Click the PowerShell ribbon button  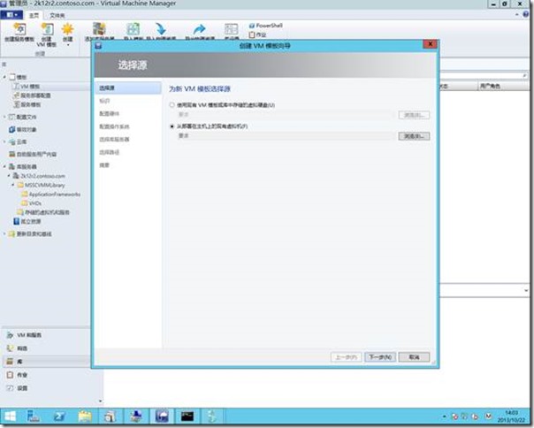tap(265, 26)
